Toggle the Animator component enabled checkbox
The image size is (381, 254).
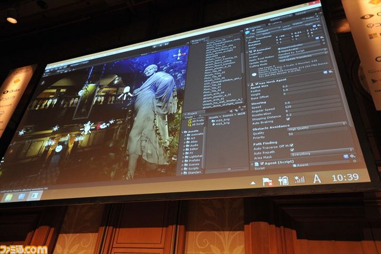coord(254,51)
